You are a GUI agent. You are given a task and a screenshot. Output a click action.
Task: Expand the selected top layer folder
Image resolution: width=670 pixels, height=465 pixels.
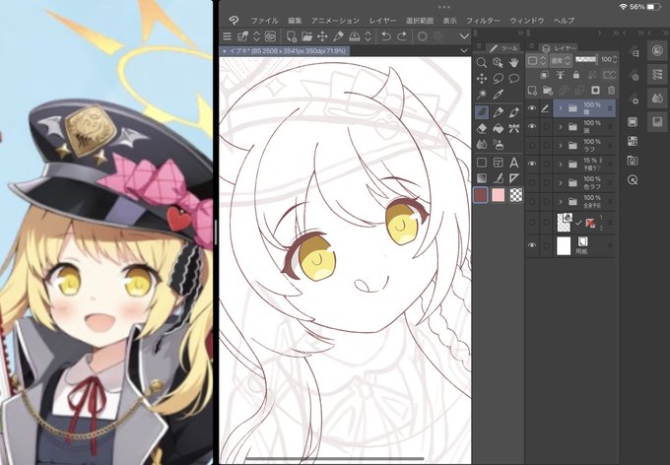pos(561,108)
